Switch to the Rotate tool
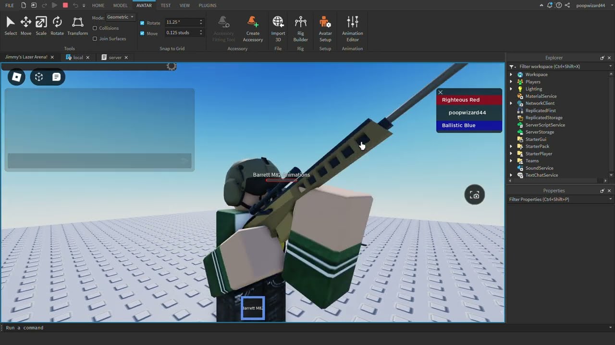The image size is (615, 345). (x=57, y=26)
